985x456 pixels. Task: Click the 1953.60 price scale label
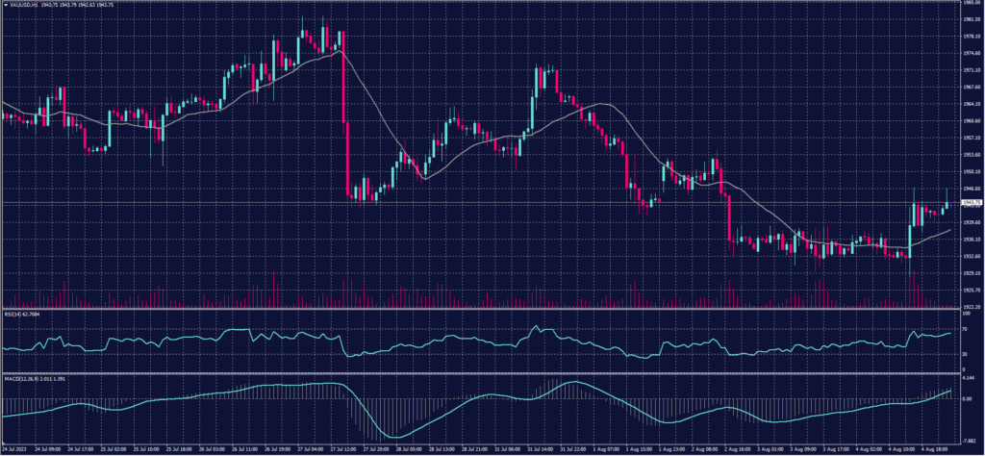pyautogui.click(x=971, y=155)
